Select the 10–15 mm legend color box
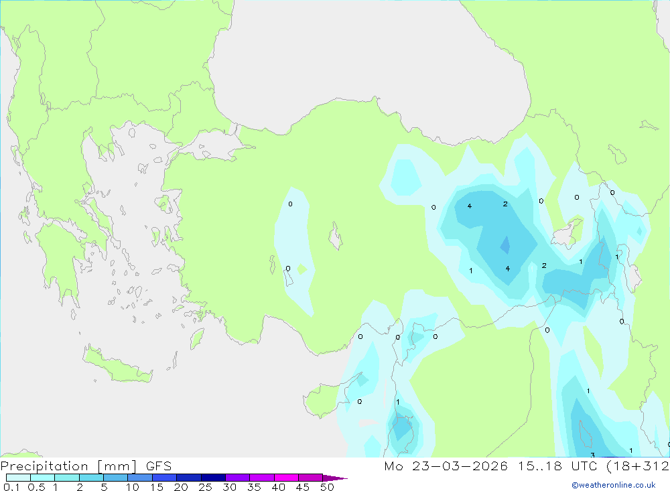Viewport: 670px width, 491px height. click(140, 478)
